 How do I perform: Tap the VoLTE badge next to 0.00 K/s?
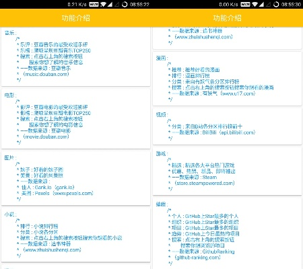click(x=245, y=5)
